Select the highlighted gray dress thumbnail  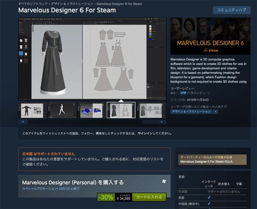coord(121,110)
